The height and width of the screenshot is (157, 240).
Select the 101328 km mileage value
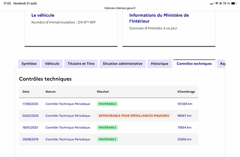pyautogui.click(x=185, y=104)
